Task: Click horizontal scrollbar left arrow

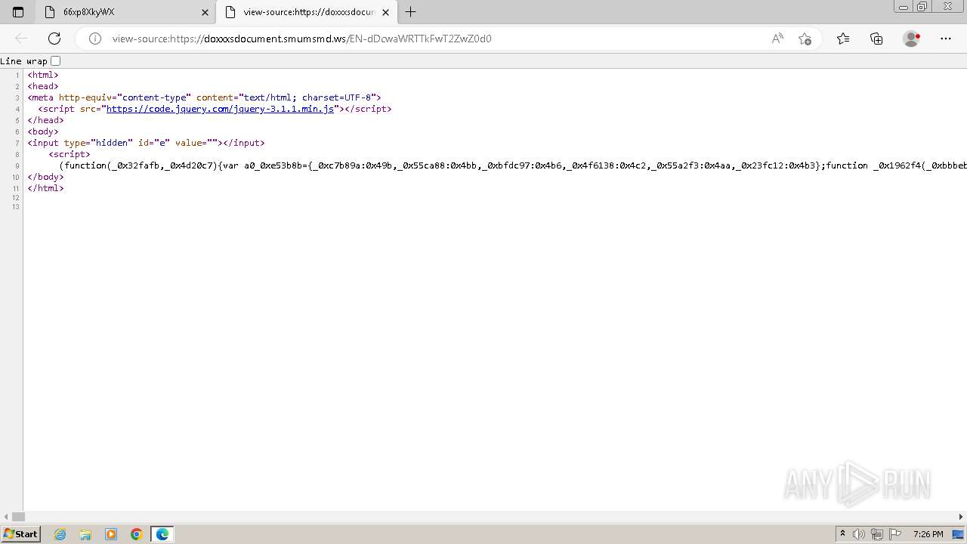Action: (6, 517)
